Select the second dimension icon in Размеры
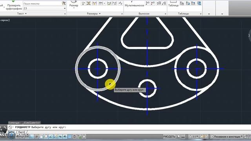This screenshot has height=141, width=251. pos(89,3)
